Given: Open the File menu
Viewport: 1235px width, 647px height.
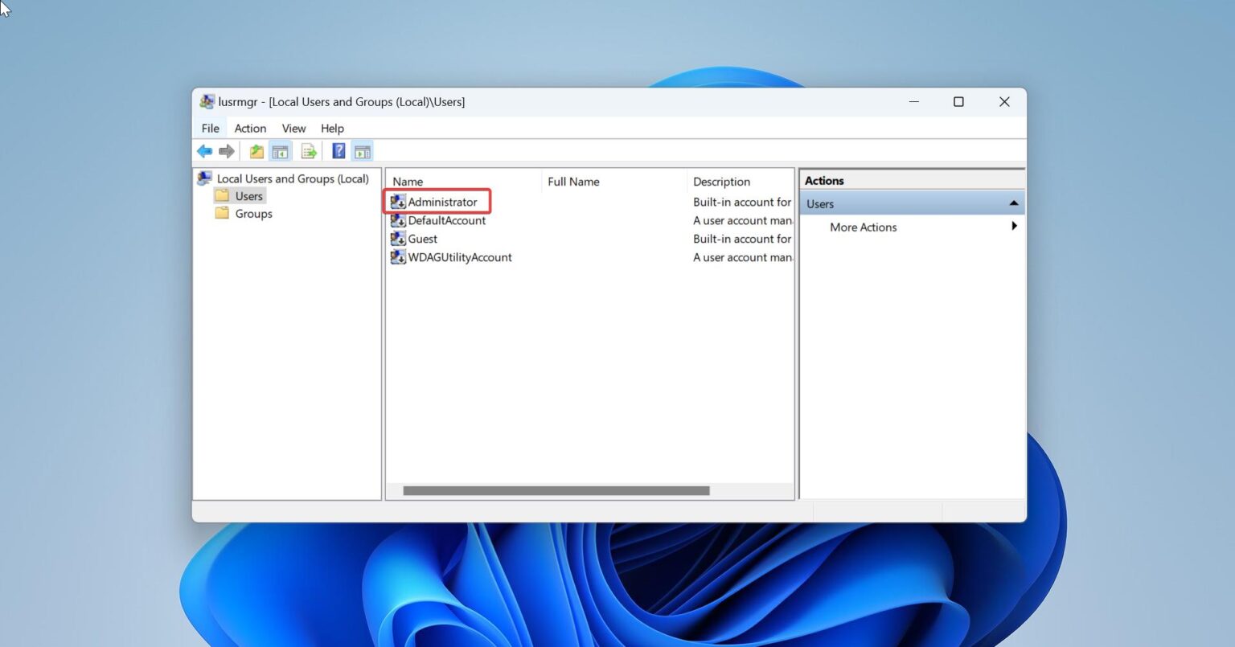Looking at the screenshot, I should [210, 128].
